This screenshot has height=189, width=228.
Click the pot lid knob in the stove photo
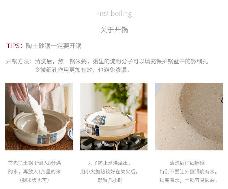(109, 109)
